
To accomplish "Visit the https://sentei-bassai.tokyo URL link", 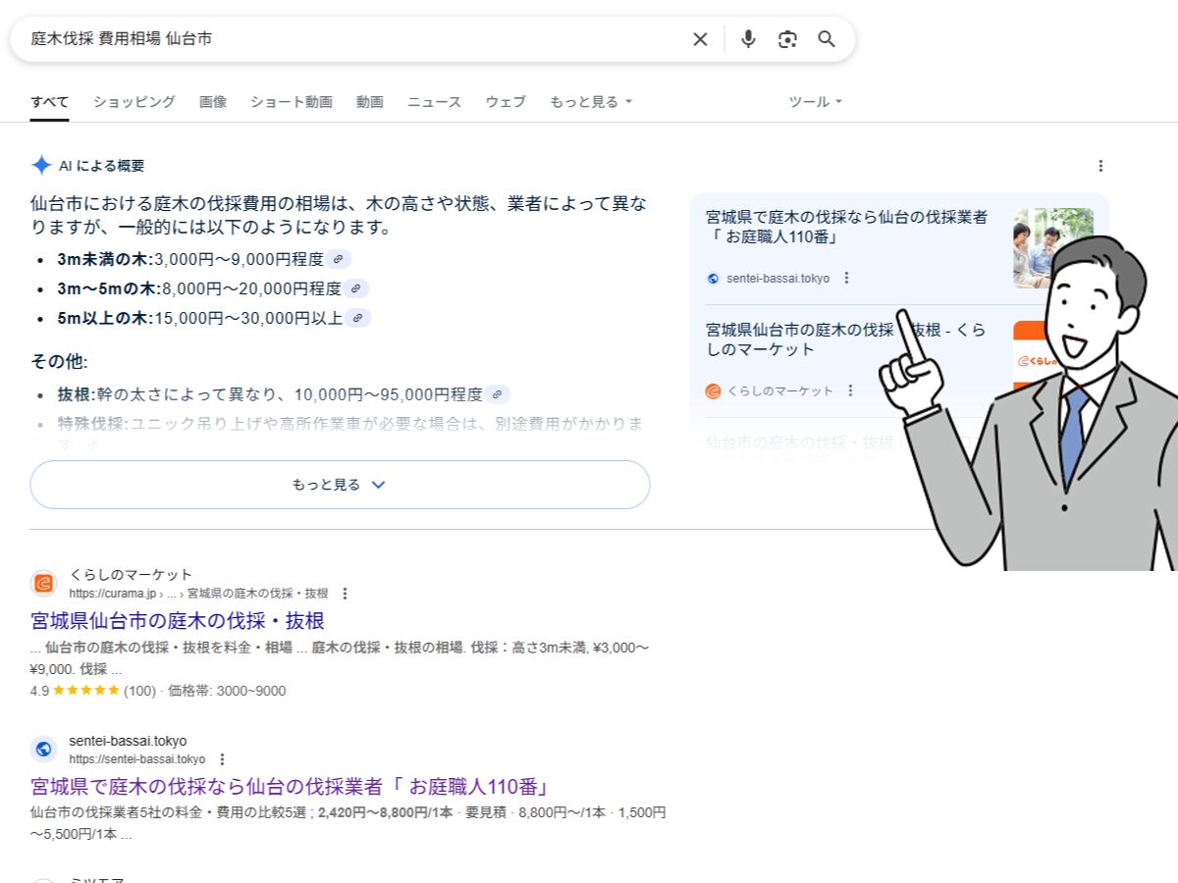I will tap(137, 759).
